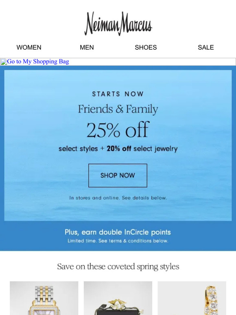Click the STARTS NOW banner text
Image resolution: width=236 pixels, height=315 pixels.
[118, 94]
